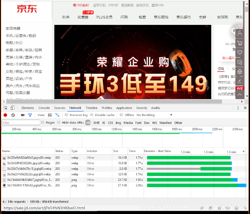Open the 优惠券 navigation link
This screenshot has height=214, width=250.
tap(83, 17)
